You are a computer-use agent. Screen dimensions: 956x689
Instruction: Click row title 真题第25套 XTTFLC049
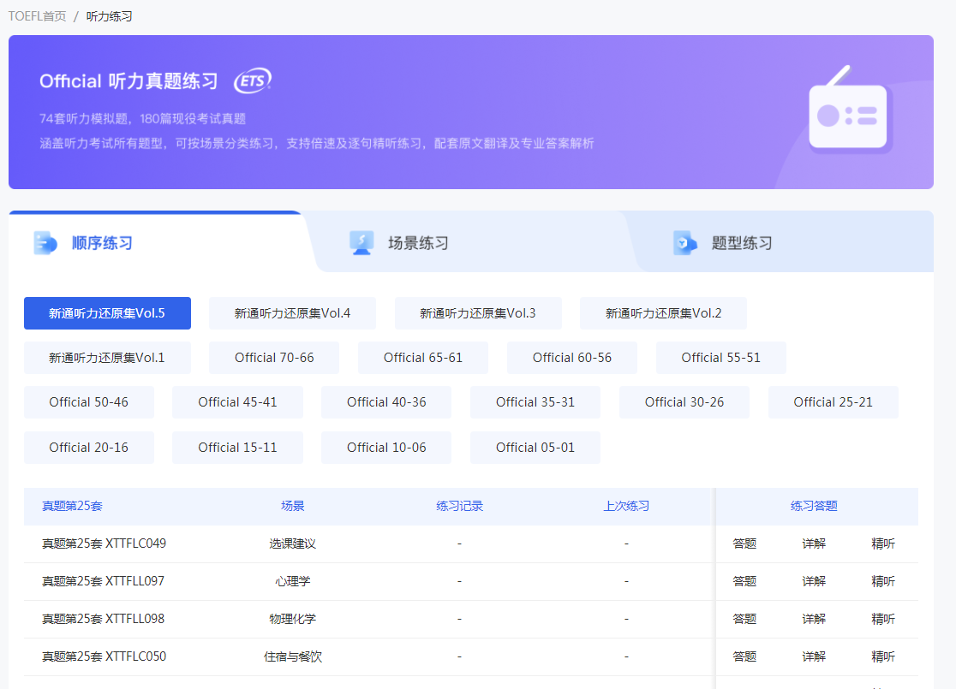[x=104, y=543]
